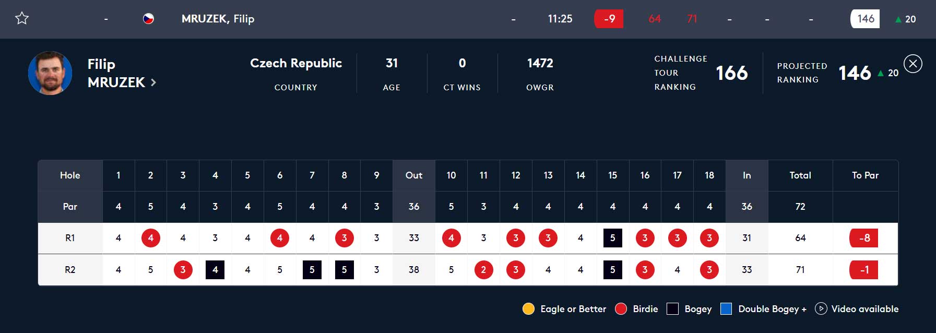This screenshot has width=936, height=333.
Task: Select R1 hole 2 birdie score
Action: [x=150, y=238]
